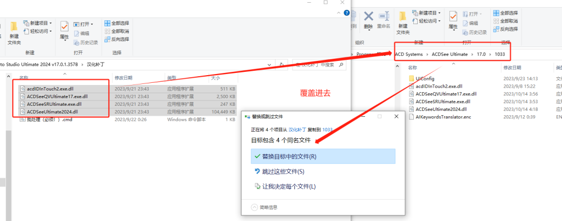Viewport: 562px width, 221px height.
Task: Select ACDSeeQVUltimate17.exe.dll in left window
Action: pos(57,97)
